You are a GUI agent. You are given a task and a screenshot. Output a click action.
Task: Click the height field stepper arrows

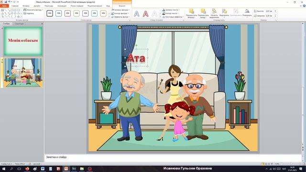275,11
